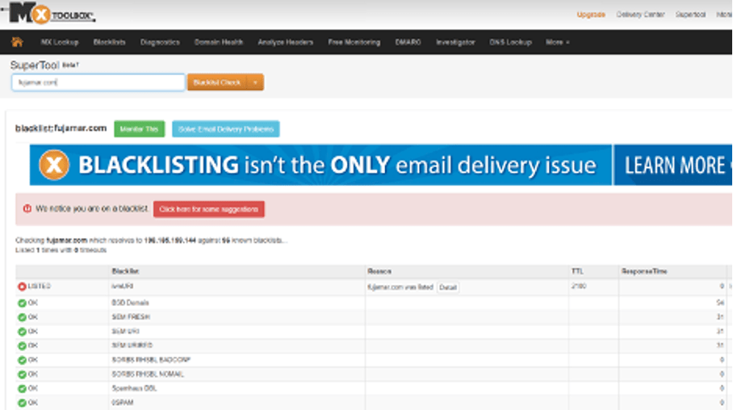Click the TTL value in listed row
733x410 pixels.
point(579,286)
